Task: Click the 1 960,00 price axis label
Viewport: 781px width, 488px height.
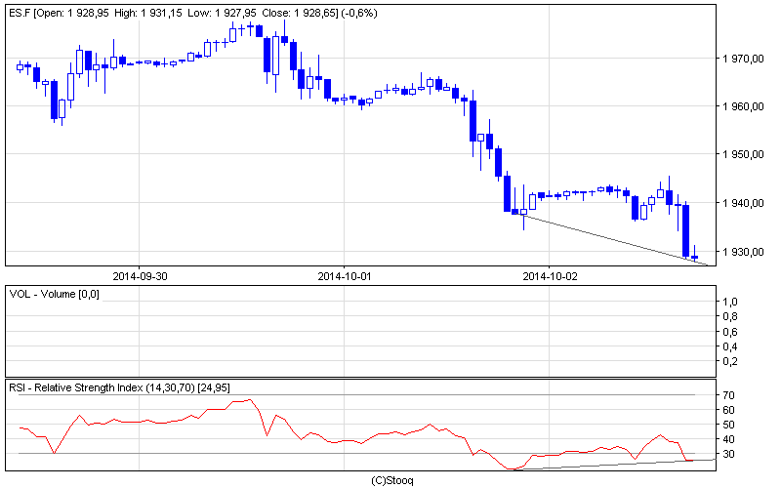Action: (x=743, y=106)
